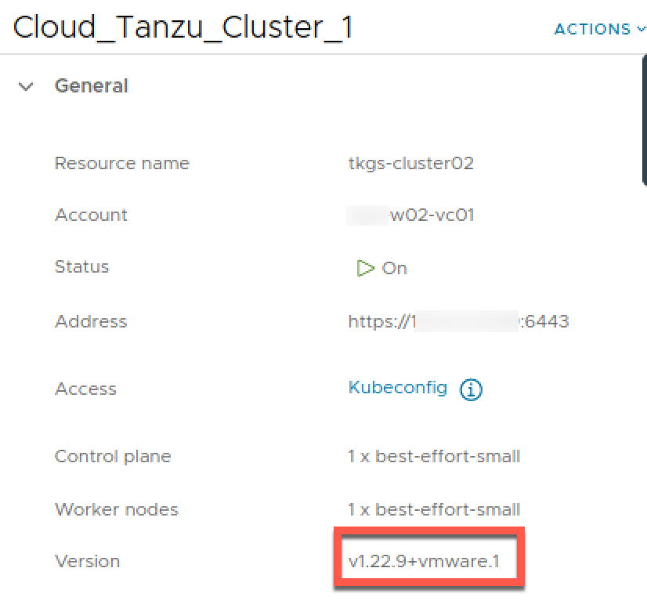Click the Version field label
Viewport: 647px width, 608px height.
pyautogui.click(x=88, y=561)
